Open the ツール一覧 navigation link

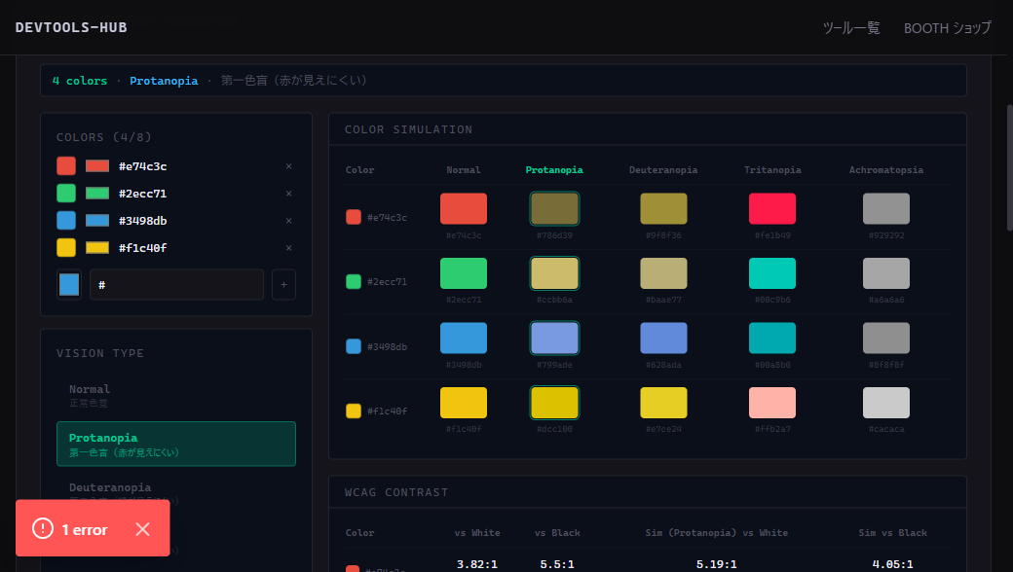point(851,28)
